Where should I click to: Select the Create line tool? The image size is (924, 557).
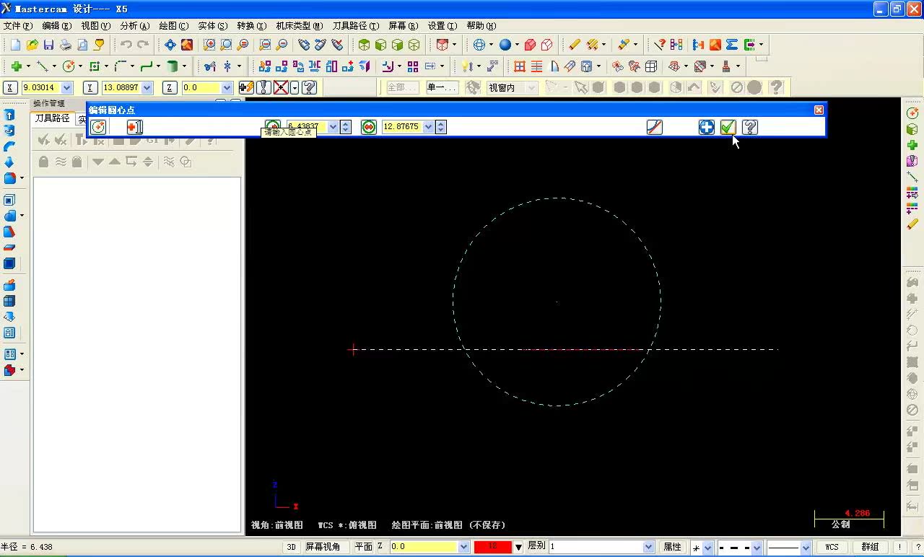(x=43, y=66)
